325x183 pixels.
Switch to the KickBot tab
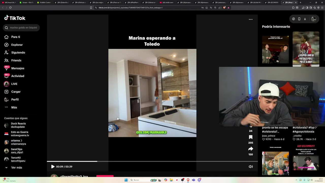(44, 3)
